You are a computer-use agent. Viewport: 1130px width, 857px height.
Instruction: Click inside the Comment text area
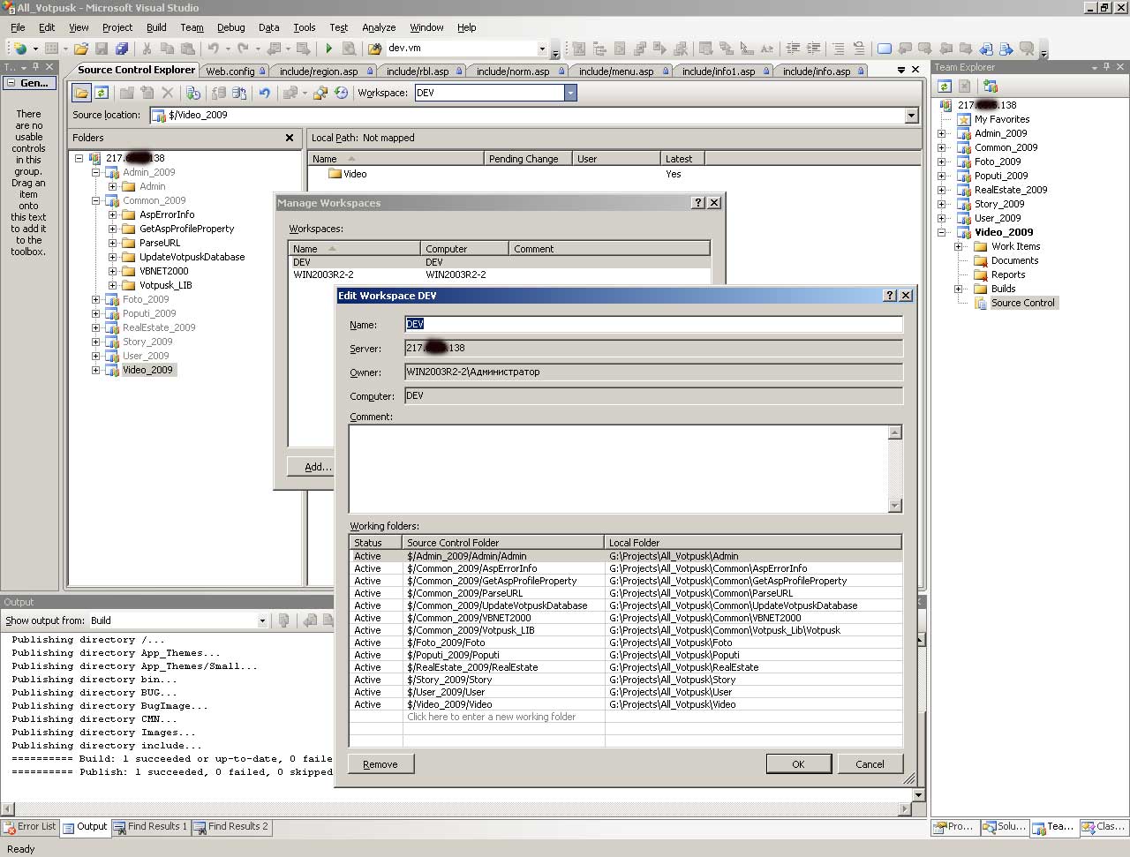618,469
